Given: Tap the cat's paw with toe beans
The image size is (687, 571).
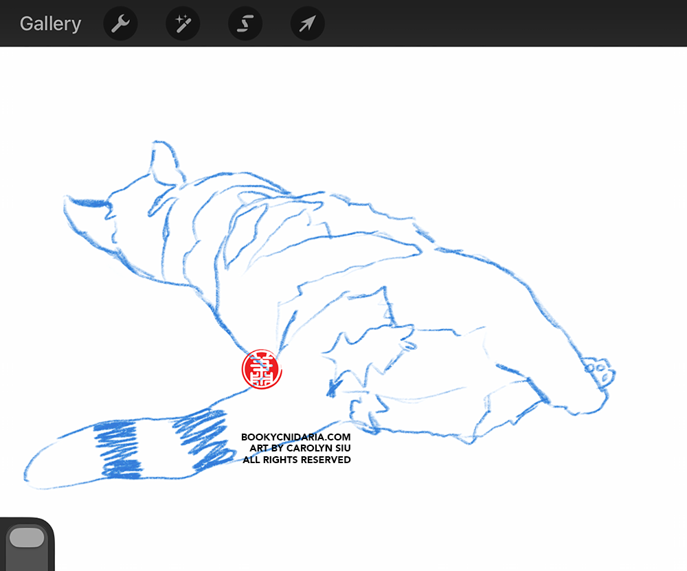Looking at the screenshot, I should (600, 372).
